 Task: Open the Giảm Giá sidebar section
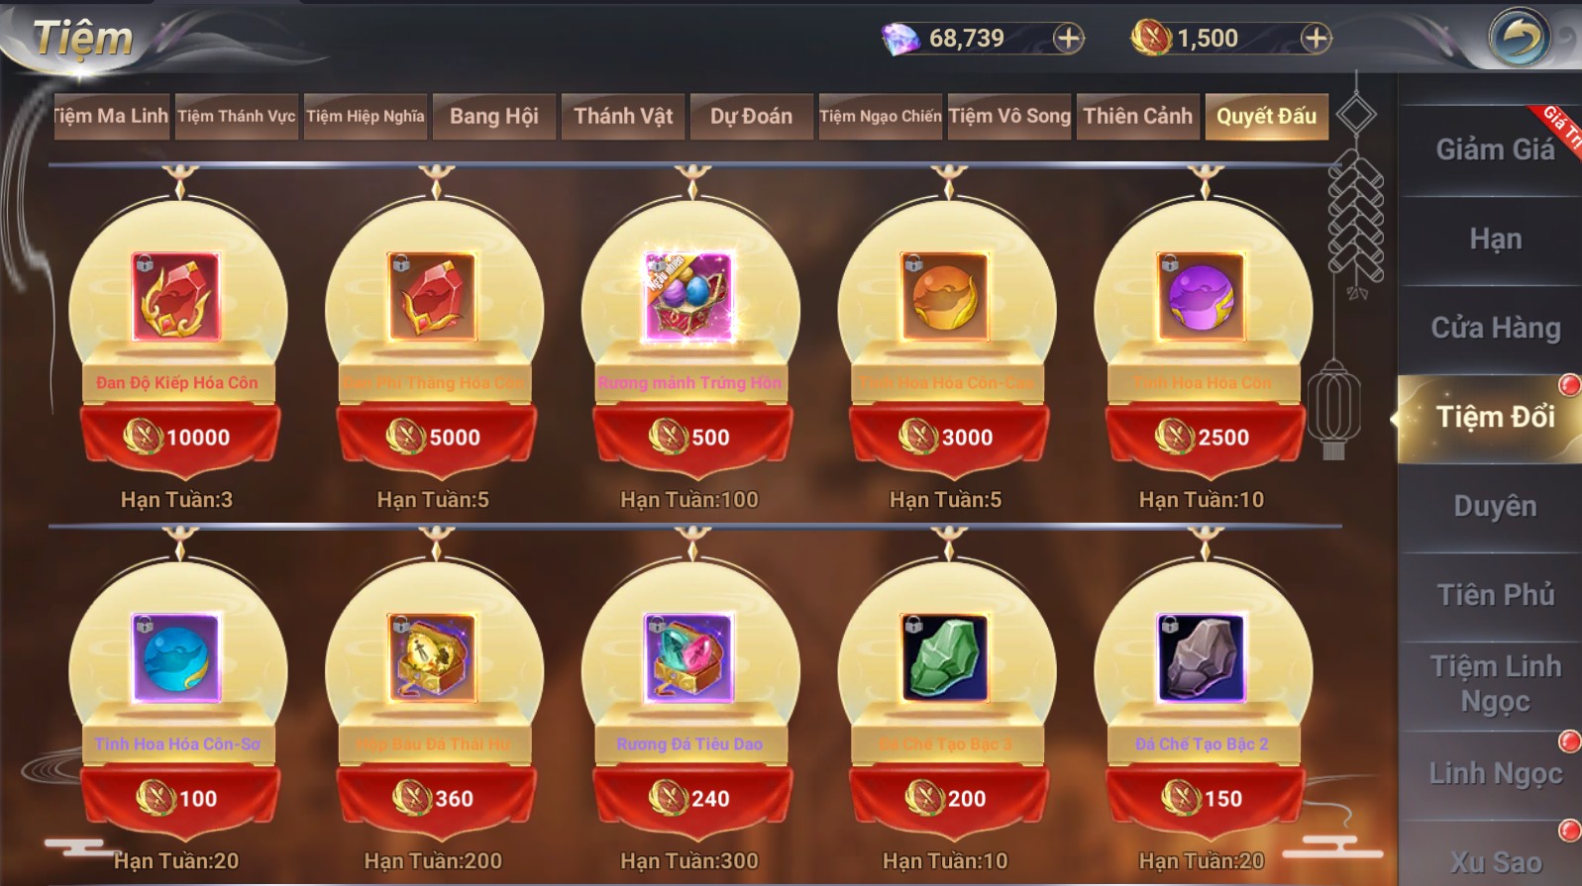click(x=1495, y=150)
